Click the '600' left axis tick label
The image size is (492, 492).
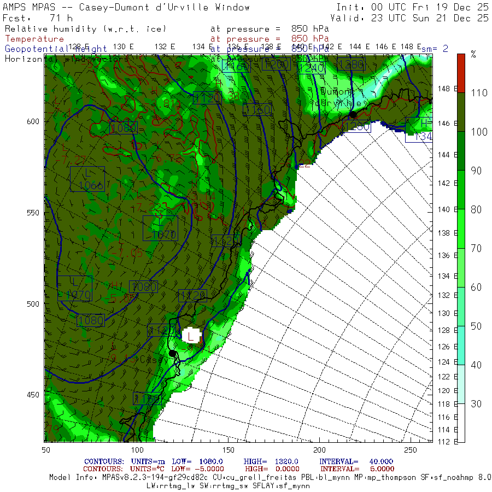point(33,121)
